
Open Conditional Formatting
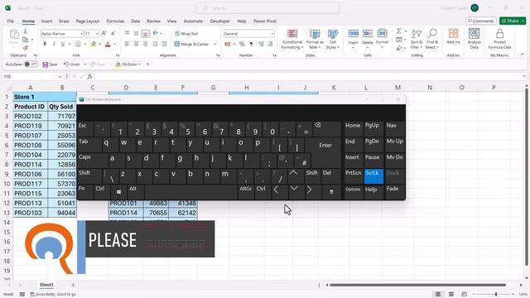pos(292,39)
